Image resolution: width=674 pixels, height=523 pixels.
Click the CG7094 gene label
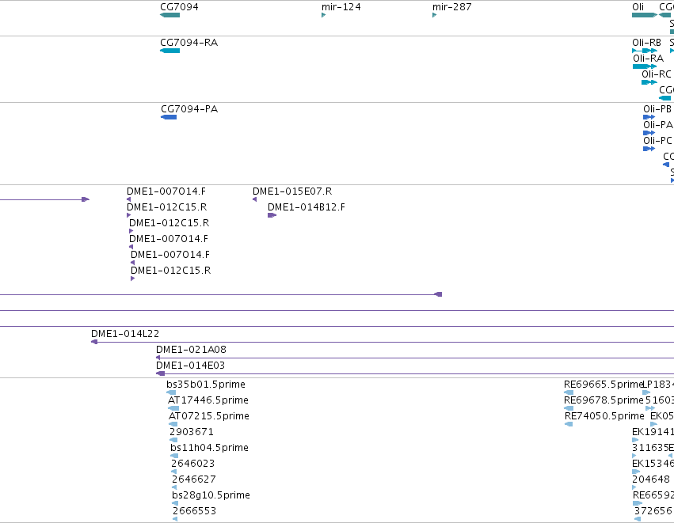[x=179, y=7]
